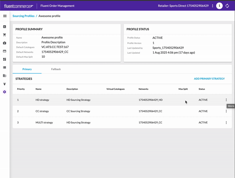Open the hamburger navigation menu
This screenshot has height=178, width=235.
pos(5,16)
